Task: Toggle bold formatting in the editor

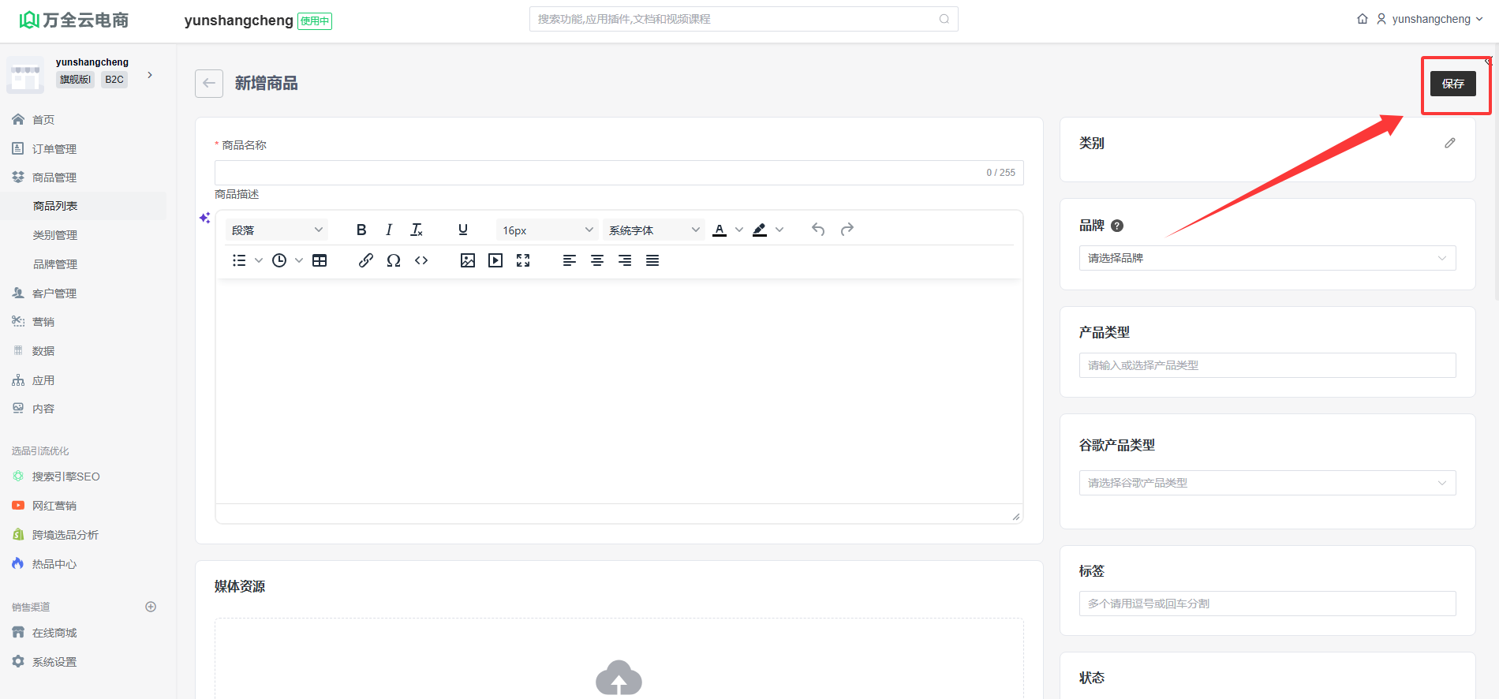Action: point(361,230)
